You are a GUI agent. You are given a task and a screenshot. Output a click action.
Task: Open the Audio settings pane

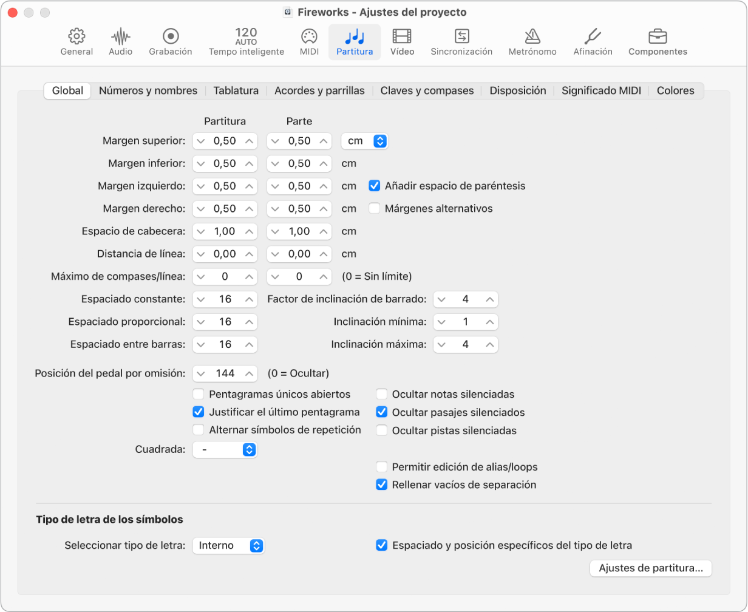click(x=121, y=42)
